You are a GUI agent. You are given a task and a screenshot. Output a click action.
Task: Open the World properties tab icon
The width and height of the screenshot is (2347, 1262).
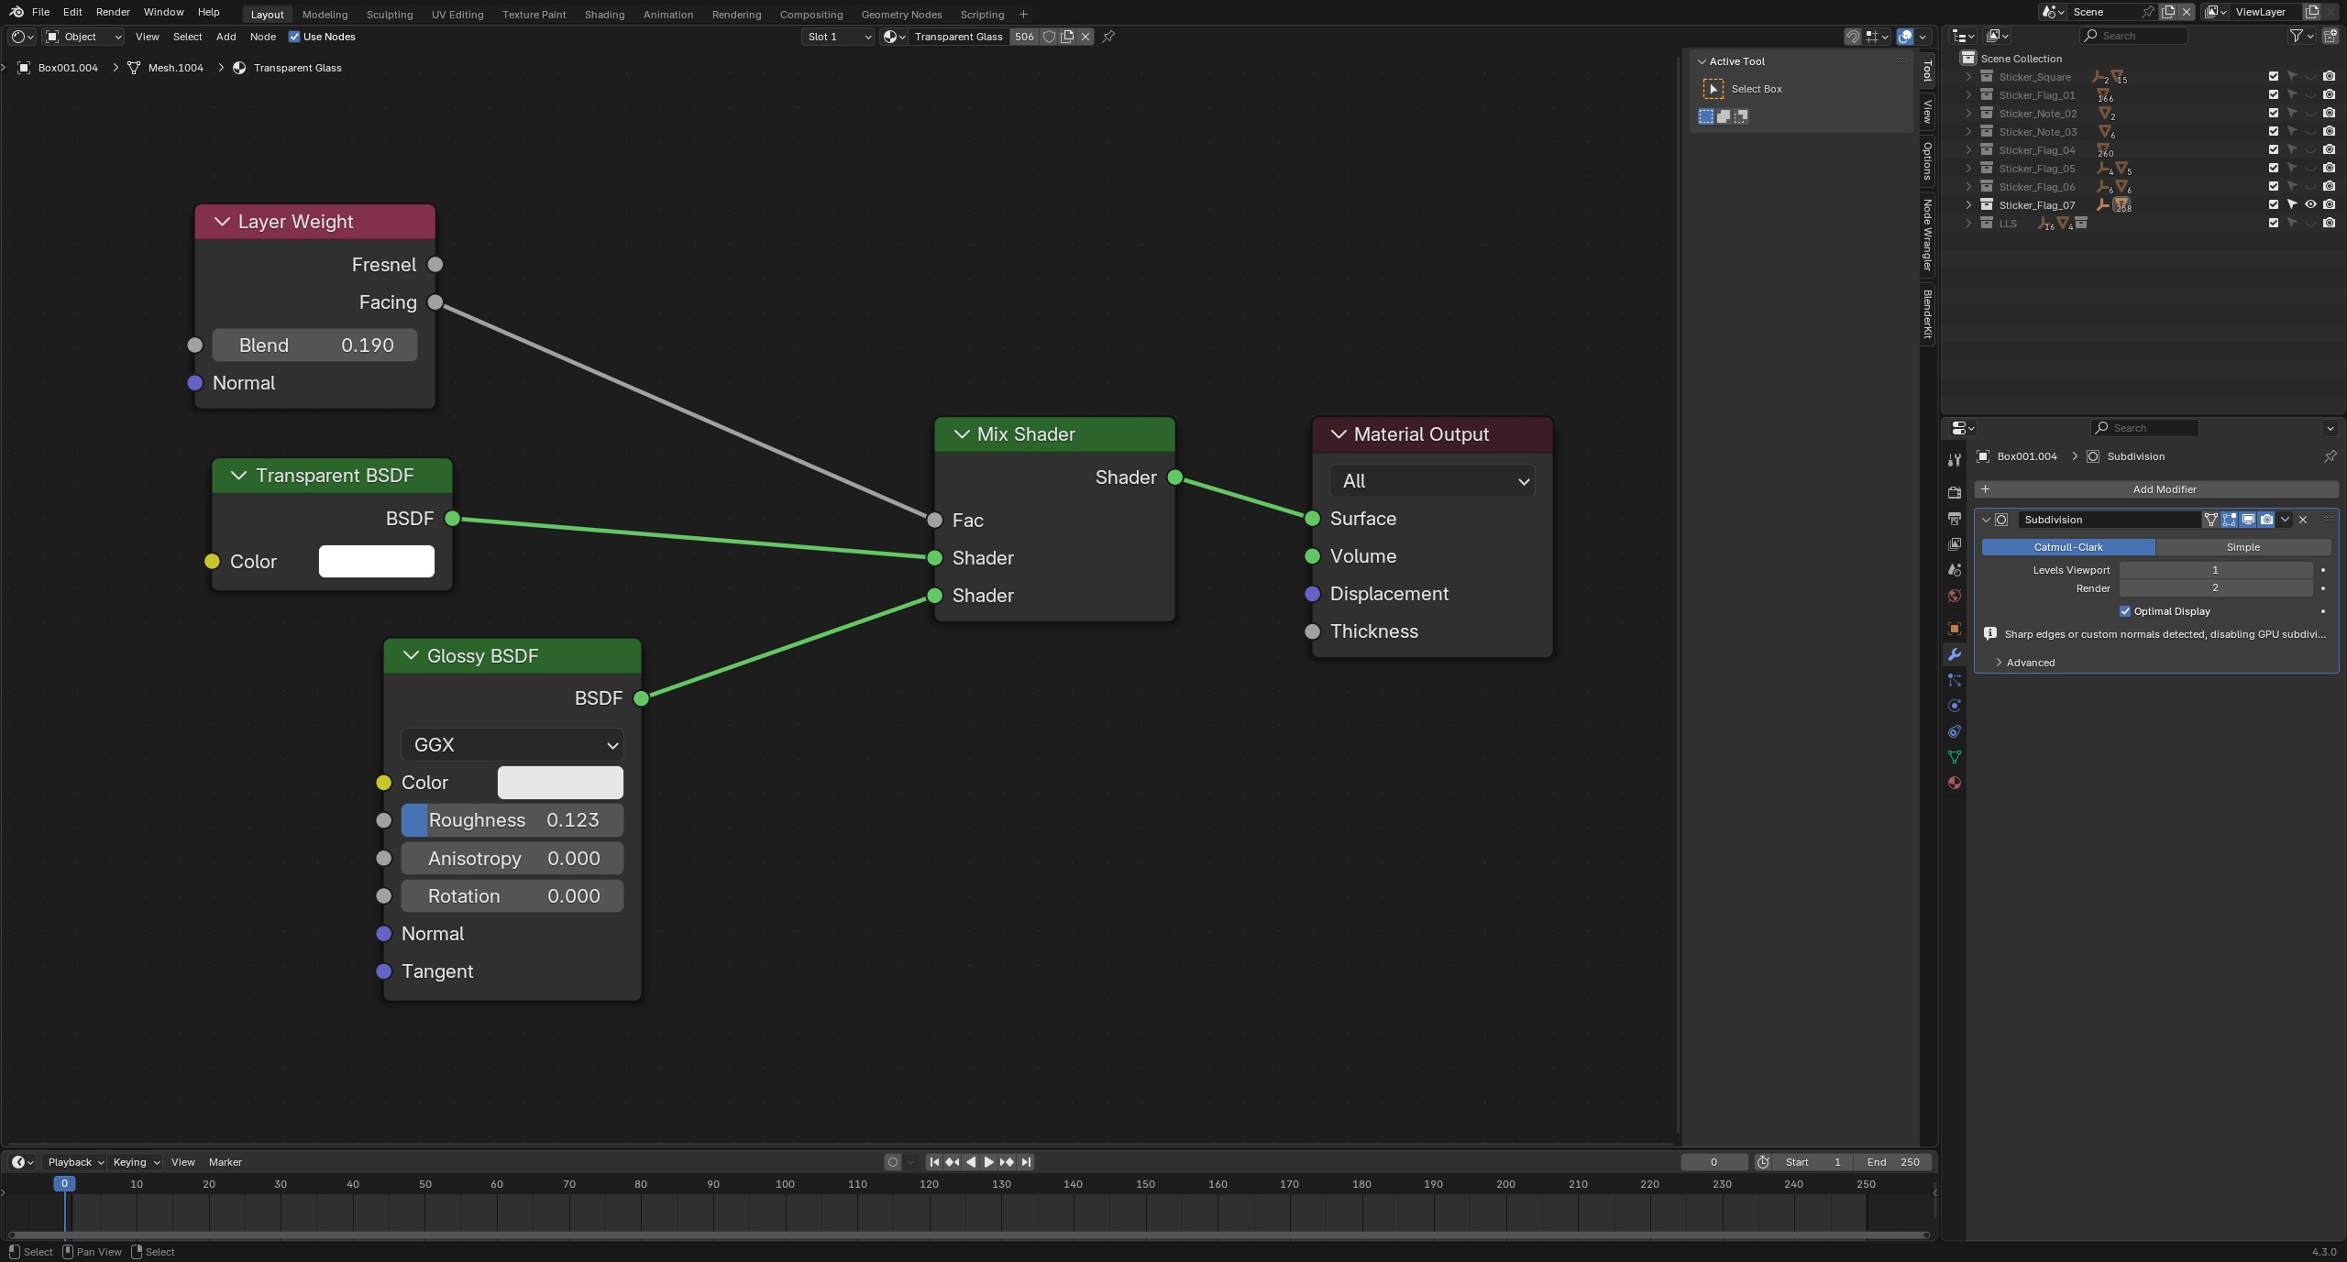click(1954, 596)
